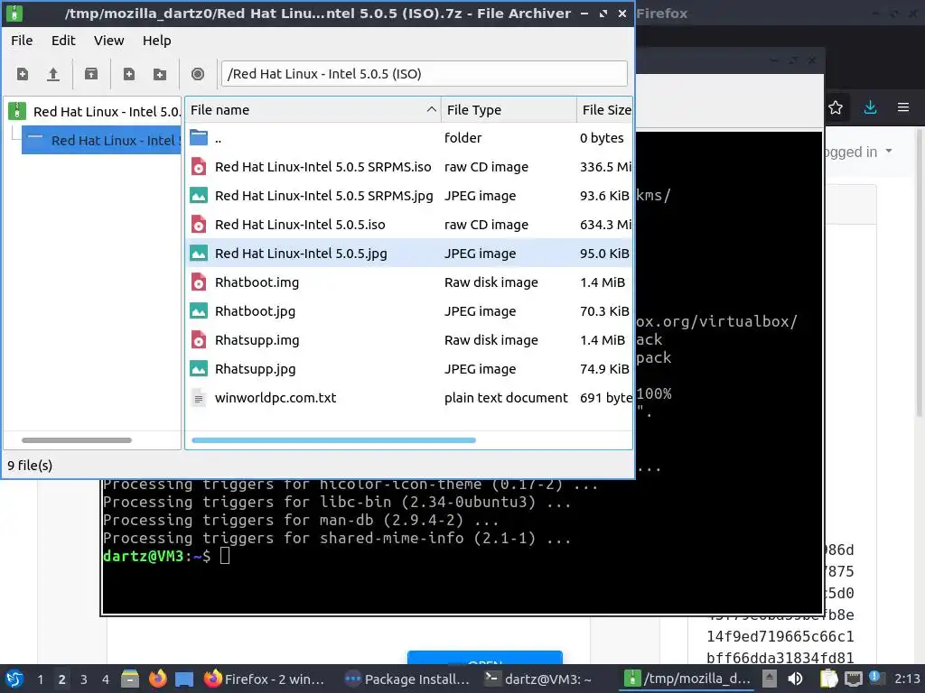Click the tree panel horizontal scrollbar
925x693 pixels.
tap(77, 440)
